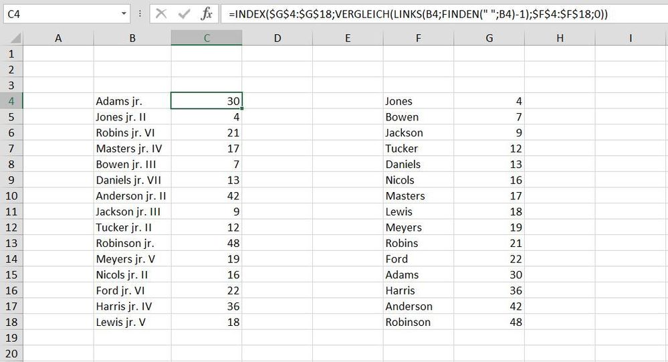Click 'Masters' in column F
The image size is (668, 362).
(419, 195)
